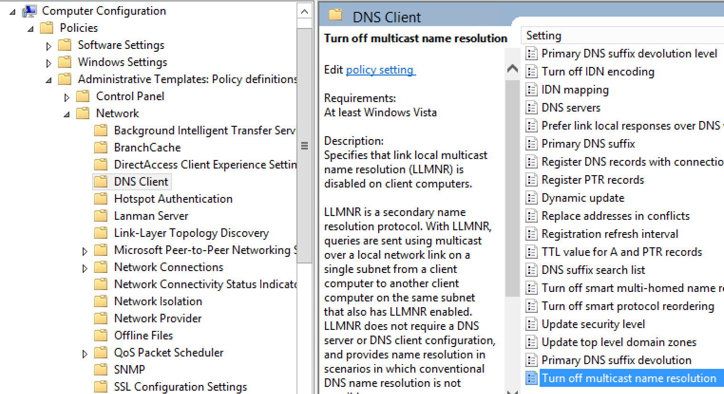Click tree pane scroll-up arrow
The image size is (724, 394).
point(305,11)
